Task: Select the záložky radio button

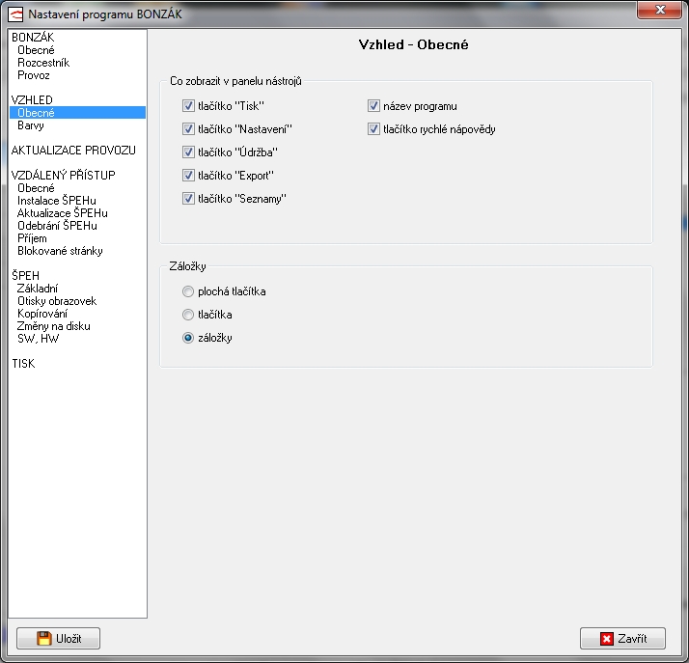Action: coord(188,338)
